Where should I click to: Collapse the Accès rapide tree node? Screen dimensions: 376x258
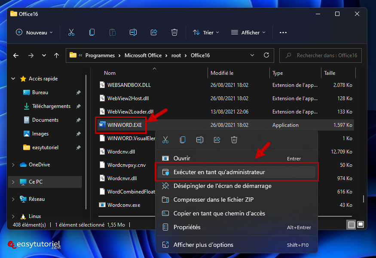click(x=13, y=79)
